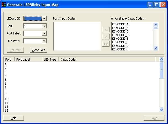The height and width of the screenshot is (124, 168).
Task: Select port row 12 in the table
Action: pyautogui.click(x=81, y=107)
